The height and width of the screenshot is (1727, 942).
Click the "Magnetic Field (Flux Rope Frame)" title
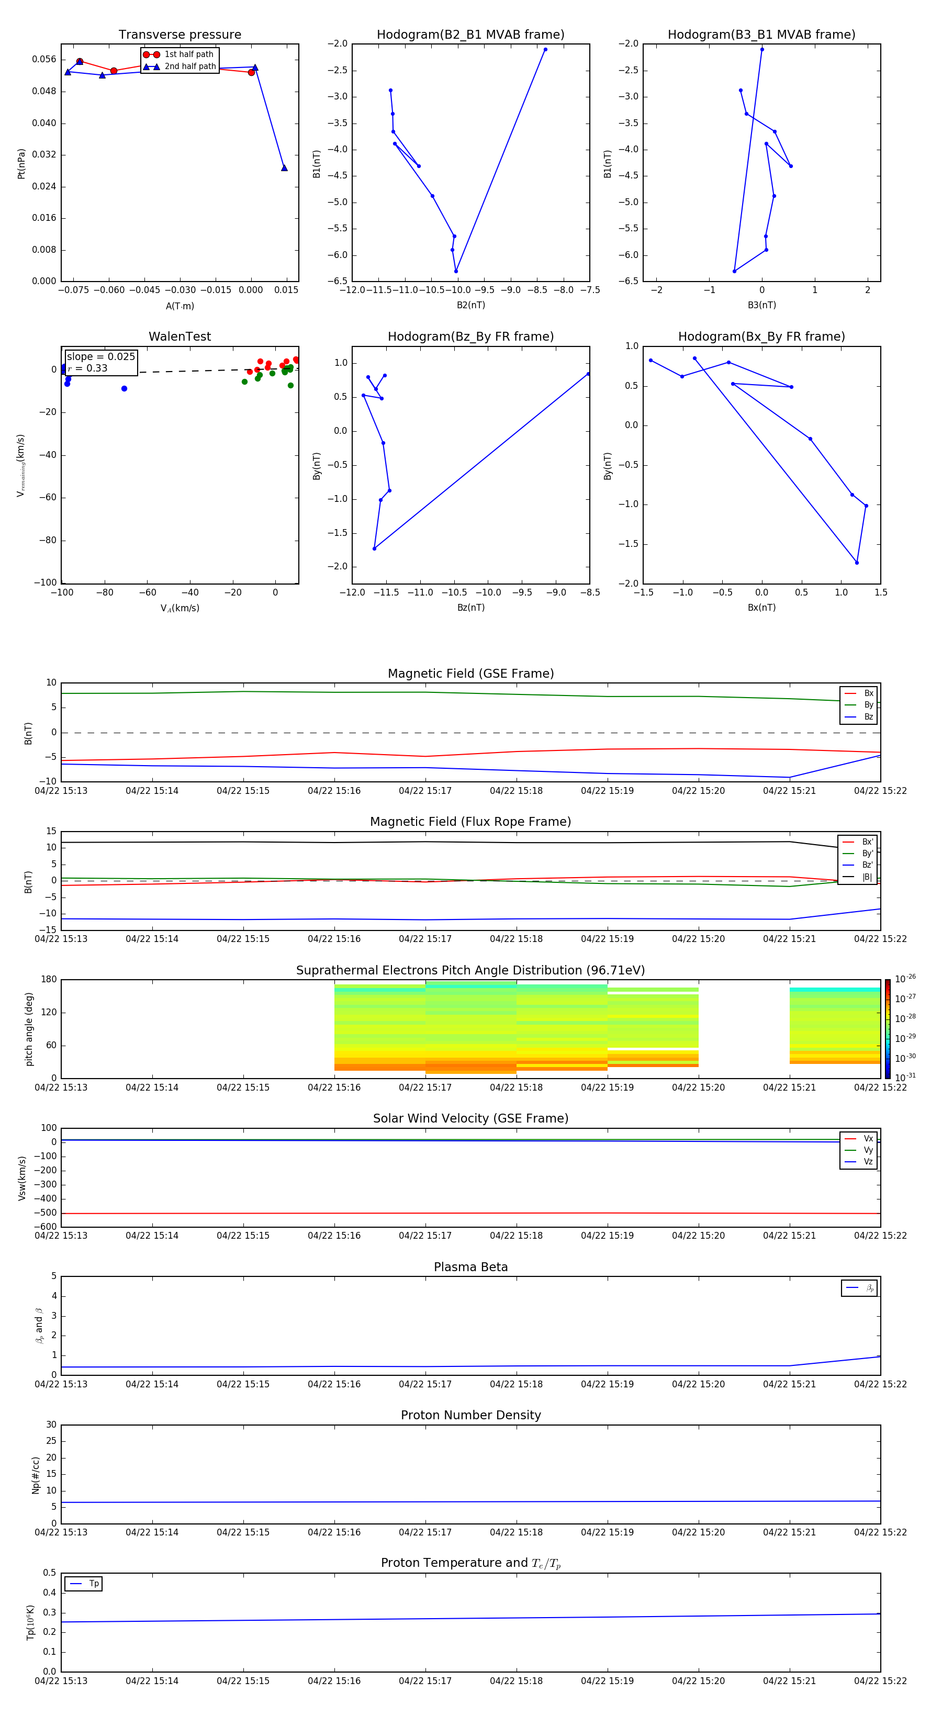pyautogui.click(x=470, y=822)
